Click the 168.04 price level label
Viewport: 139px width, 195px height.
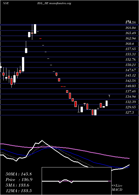point(130,28)
